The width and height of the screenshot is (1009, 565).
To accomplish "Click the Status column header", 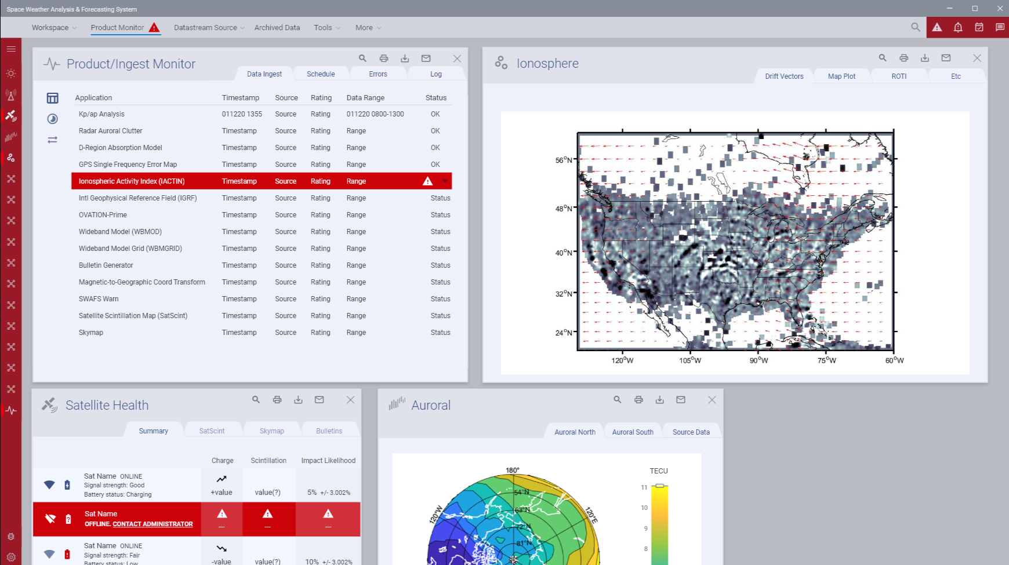I will click(436, 98).
